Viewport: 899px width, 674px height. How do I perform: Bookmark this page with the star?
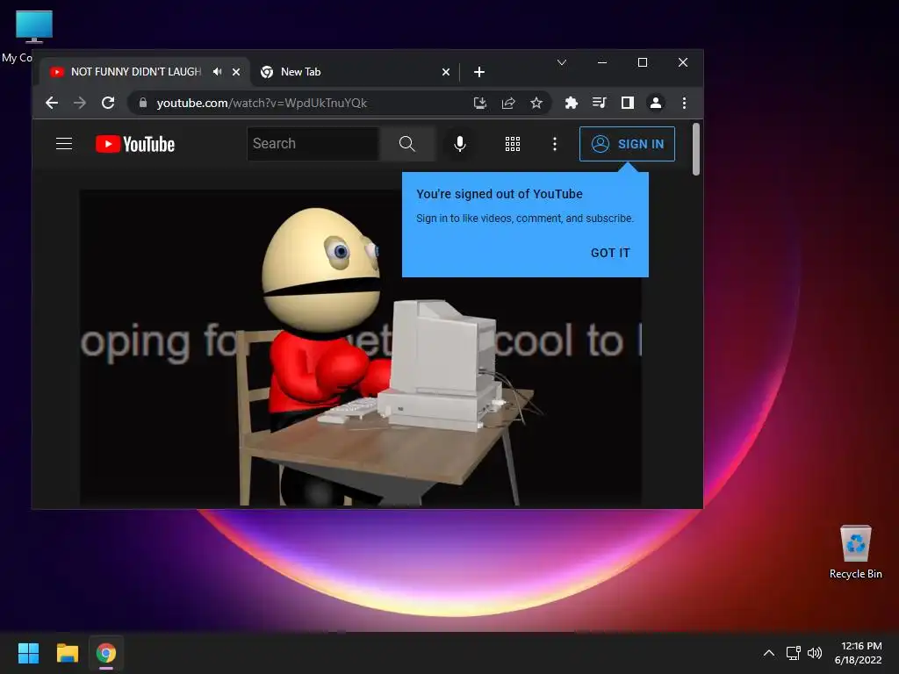tap(536, 103)
